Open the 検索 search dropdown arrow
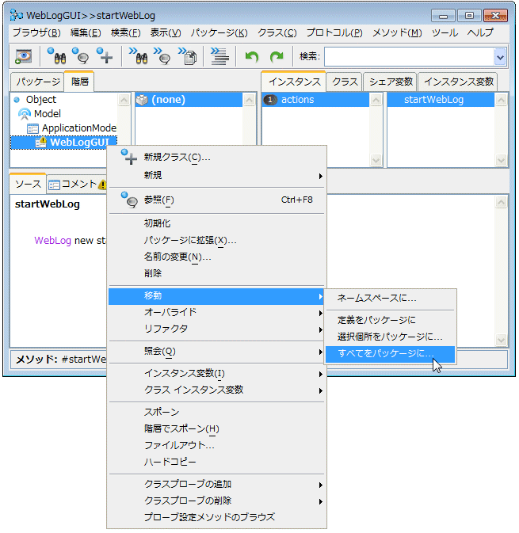The height and width of the screenshot is (533, 519). [499, 56]
